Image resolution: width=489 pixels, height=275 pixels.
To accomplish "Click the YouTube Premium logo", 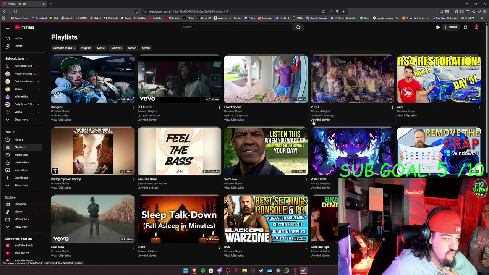I will point(24,27).
